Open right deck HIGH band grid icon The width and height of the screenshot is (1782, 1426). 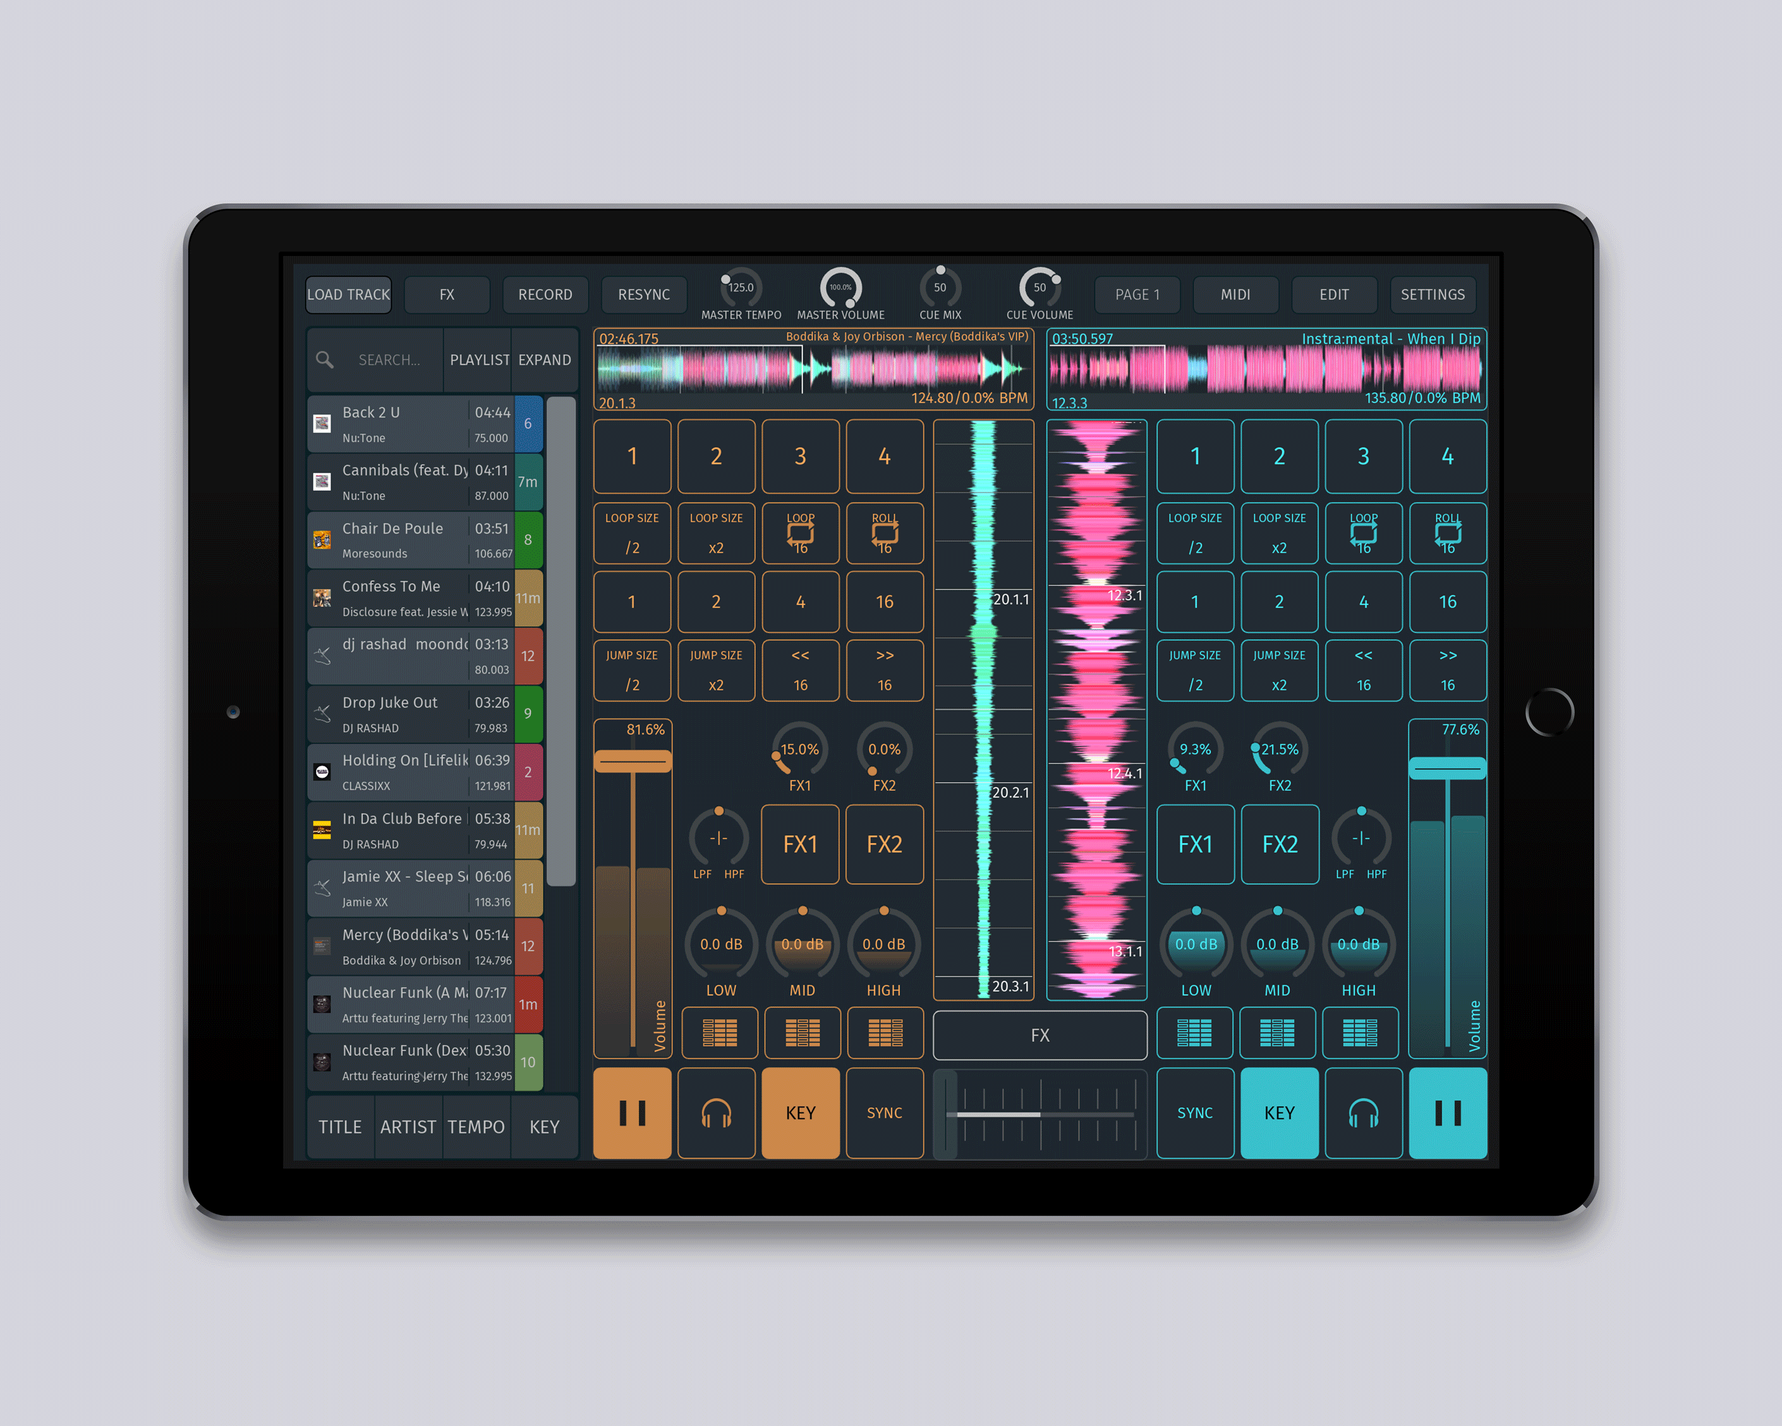(x=1360, y=1032)
